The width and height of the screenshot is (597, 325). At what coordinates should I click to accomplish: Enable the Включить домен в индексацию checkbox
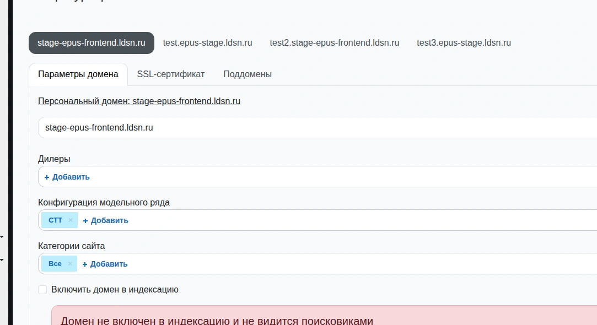[x=42, y=290]
